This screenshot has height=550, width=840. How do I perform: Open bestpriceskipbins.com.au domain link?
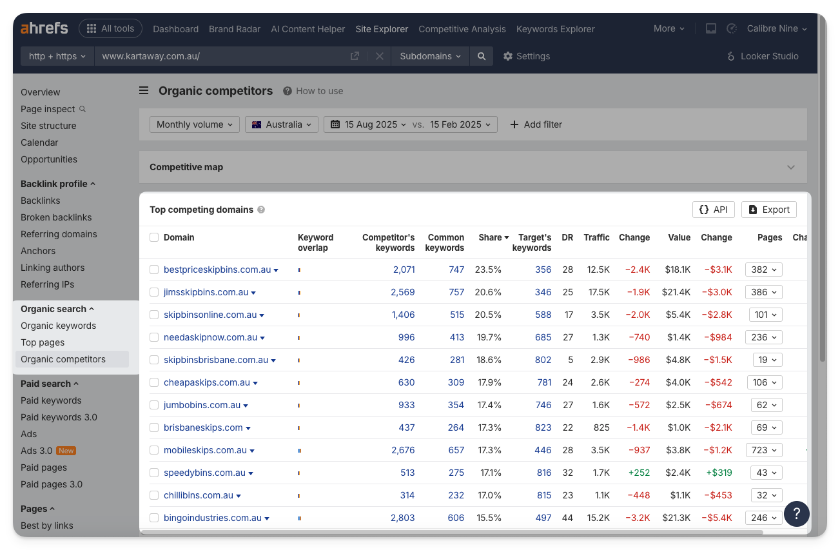pyautogui.click(x=217, y=270)
